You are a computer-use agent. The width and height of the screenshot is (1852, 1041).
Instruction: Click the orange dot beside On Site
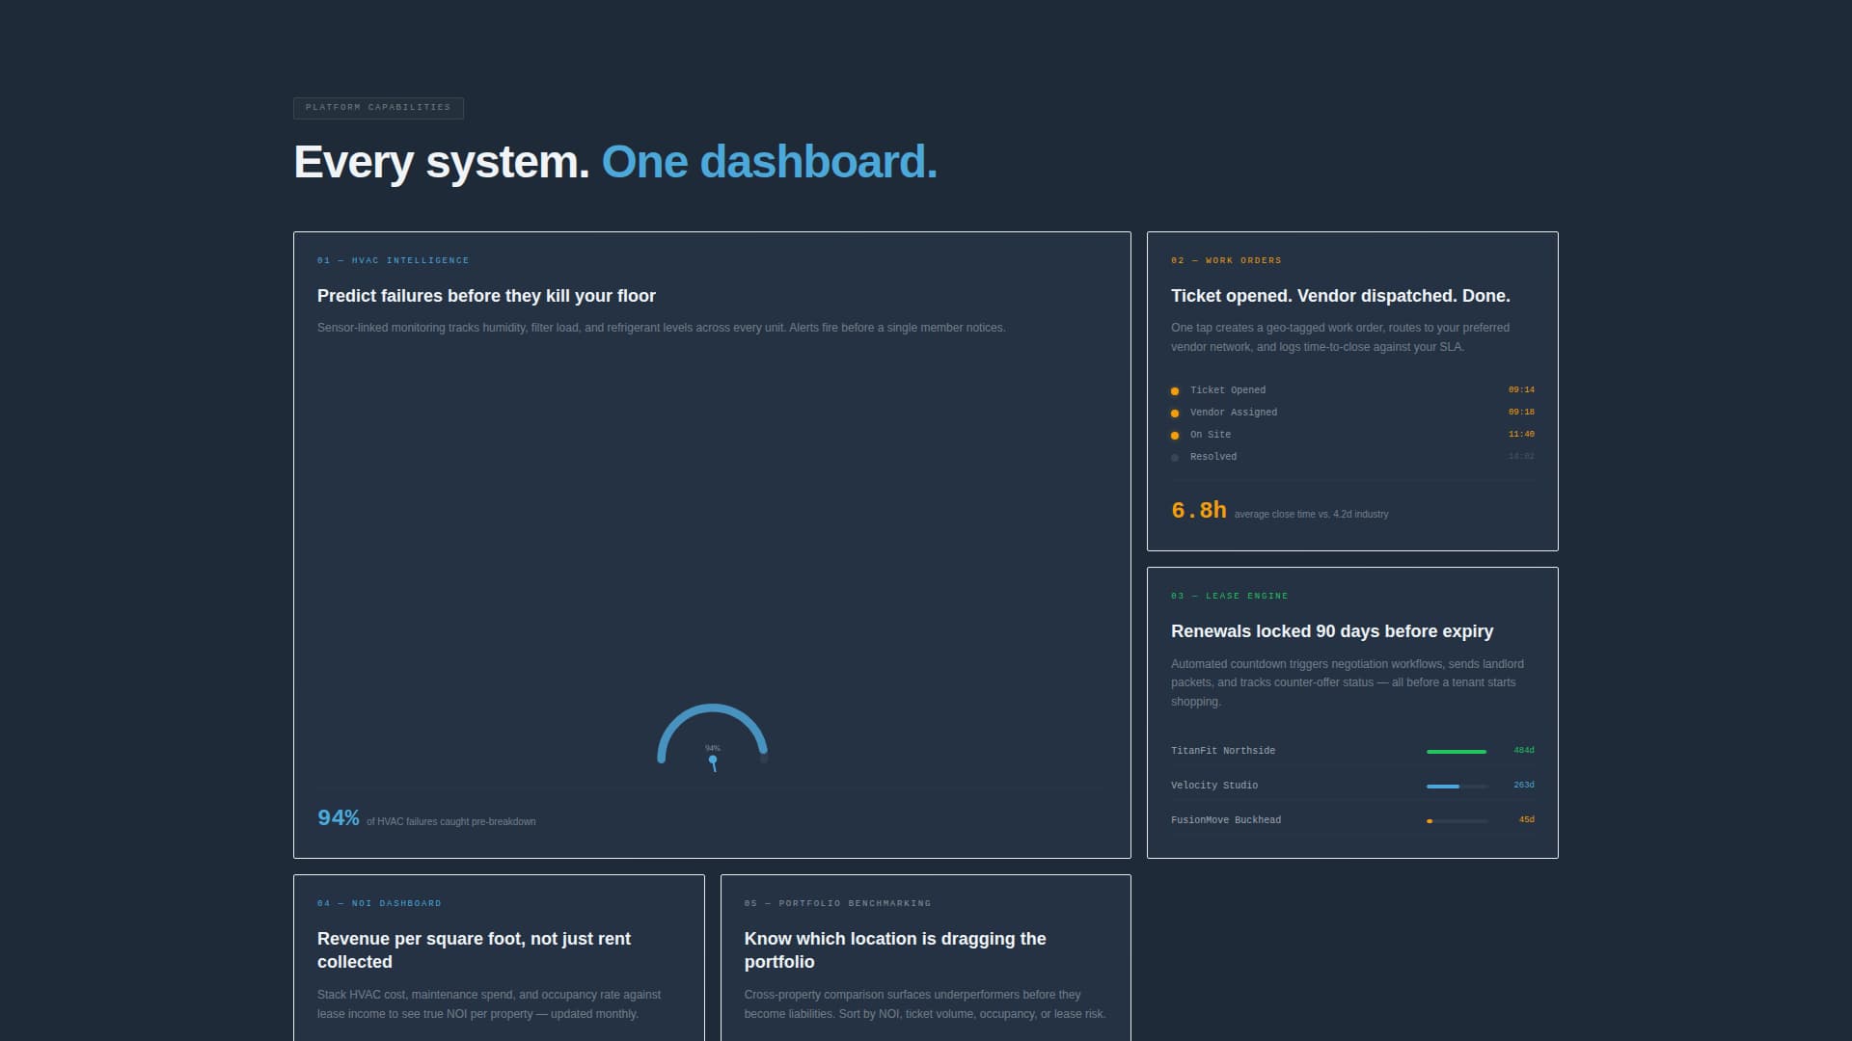(x=1174, y=436)
